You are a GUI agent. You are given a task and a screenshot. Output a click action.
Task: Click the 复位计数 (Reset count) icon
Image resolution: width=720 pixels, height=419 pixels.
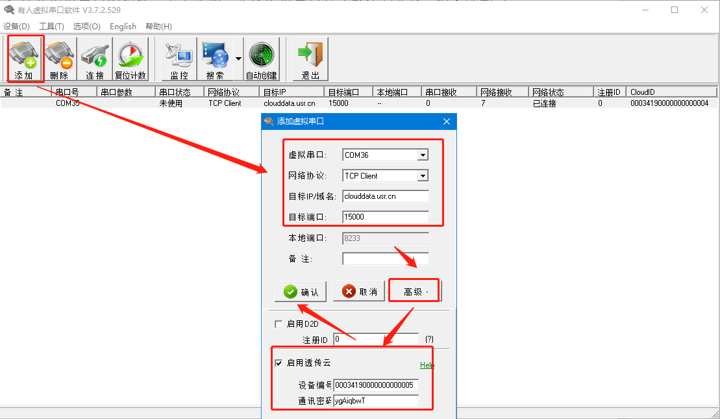pyautogui.click(x=130, y=58)
